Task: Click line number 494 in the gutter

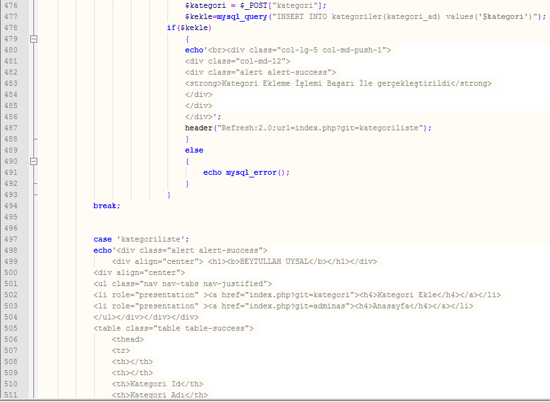Action: click(11, 206)
